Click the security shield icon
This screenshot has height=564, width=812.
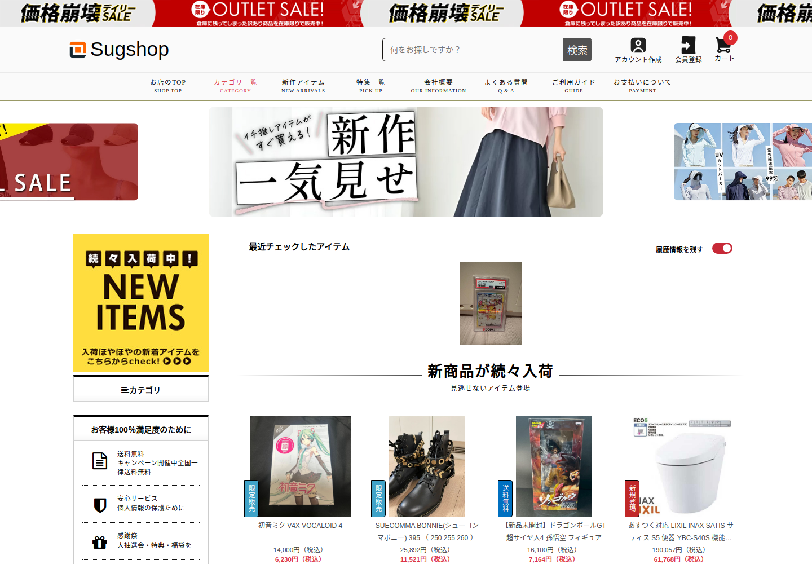[100, 505]
